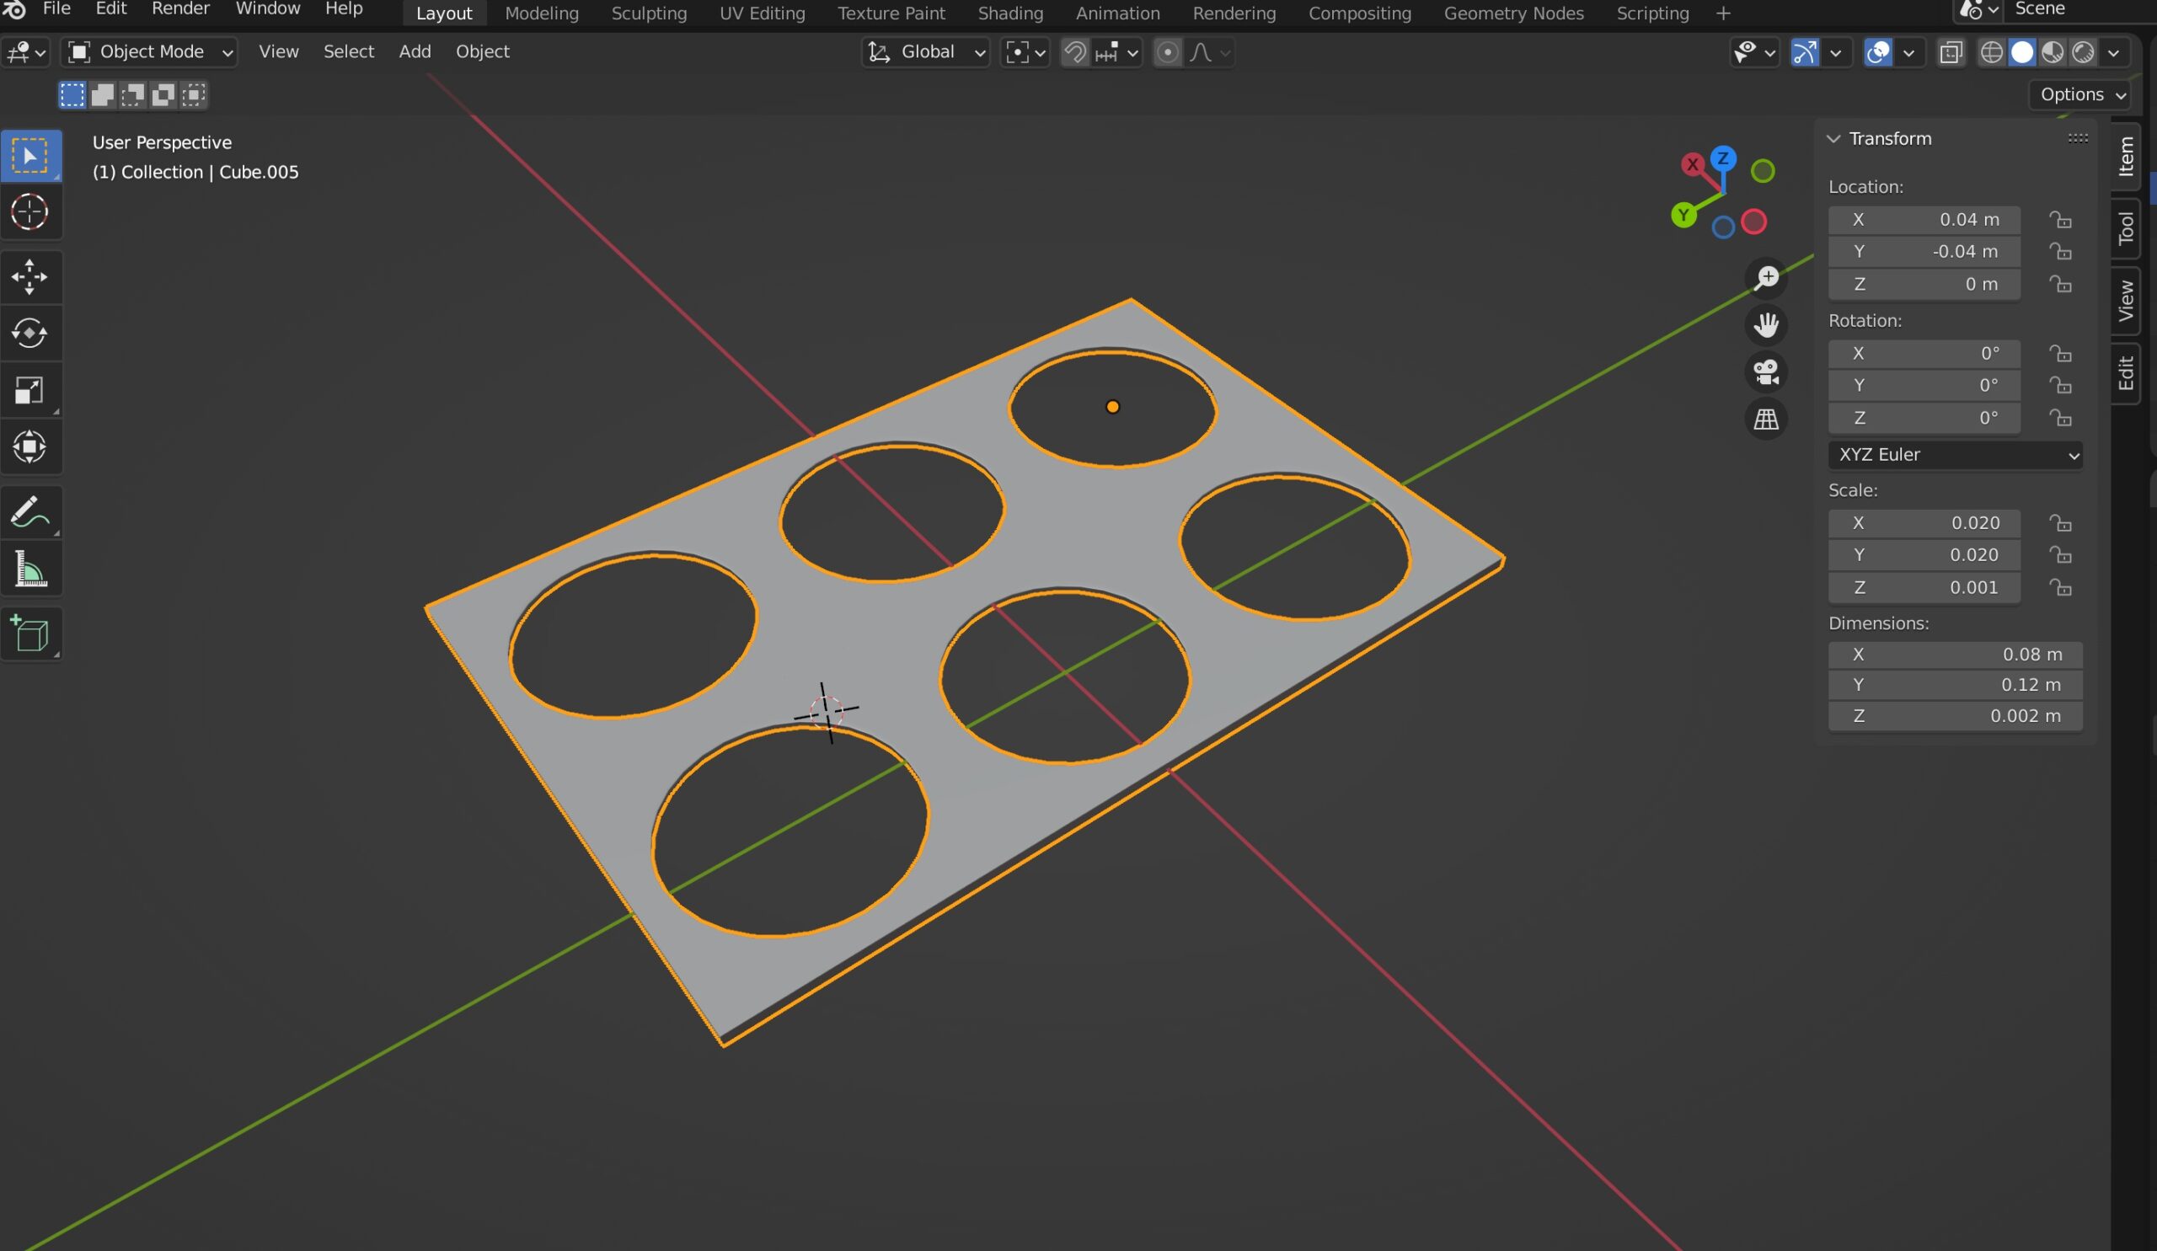Open the File menu

[56, 9]
